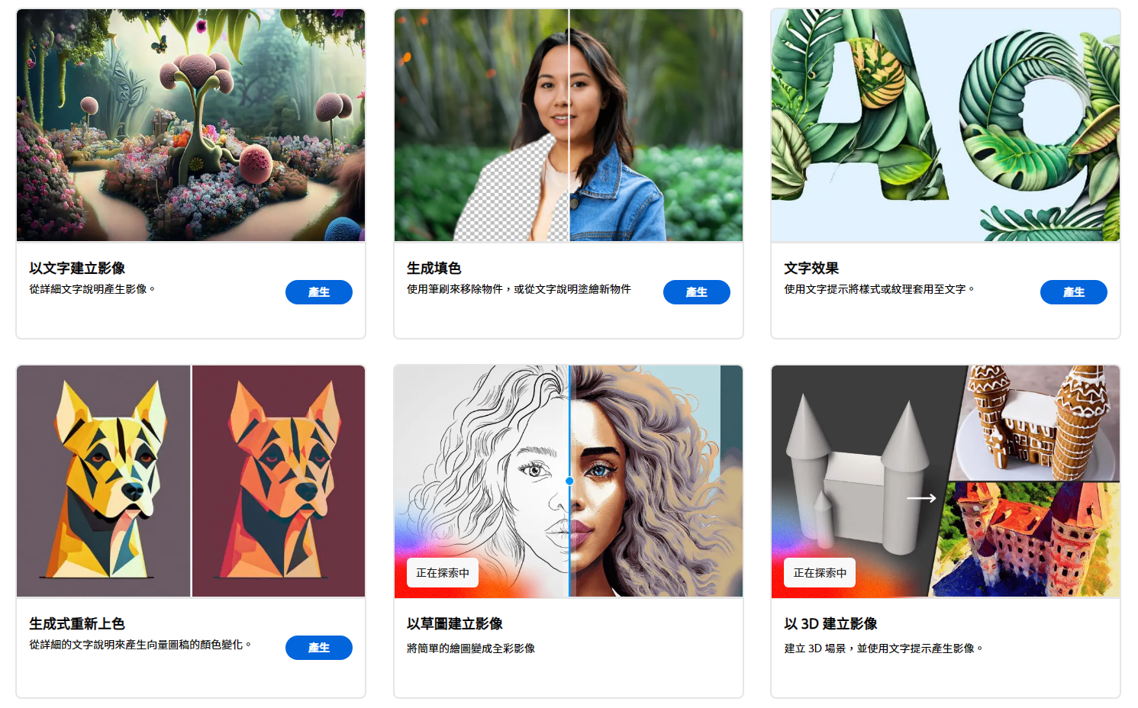Viewport: 1138px width, 708px height.
Task: Select the 文字效果 title
Action: coord(811,268)
